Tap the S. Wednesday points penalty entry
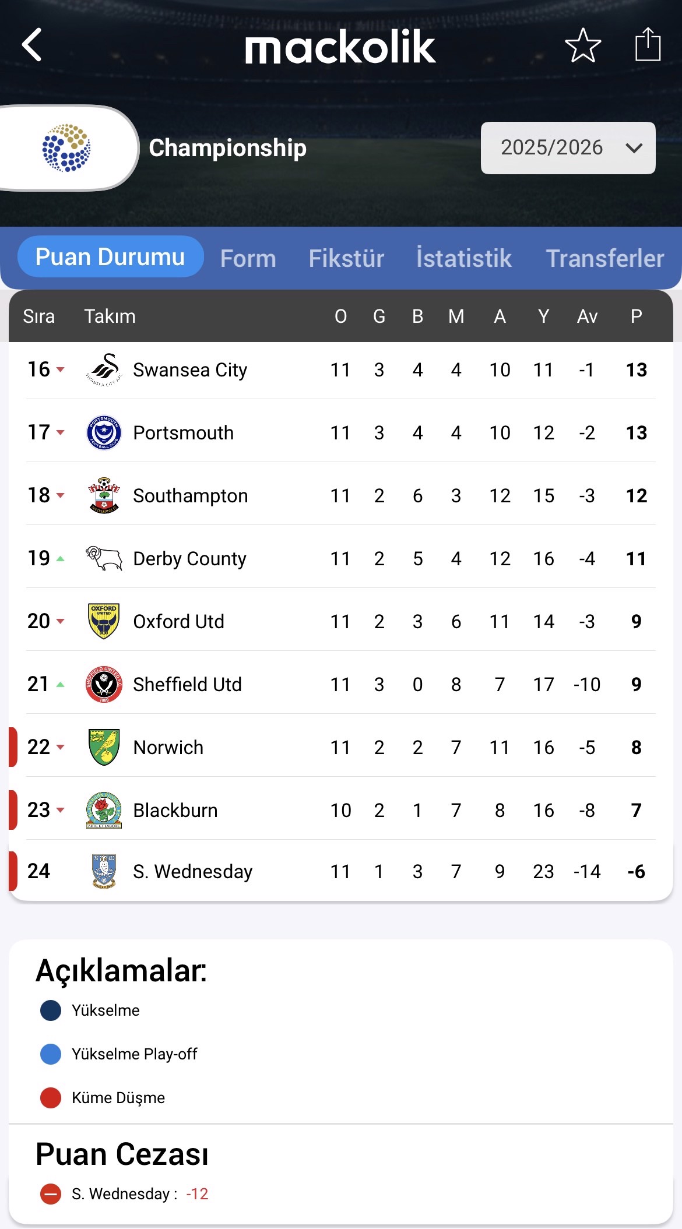This screenshot has height=1229, width=682. coord(139,1194)
